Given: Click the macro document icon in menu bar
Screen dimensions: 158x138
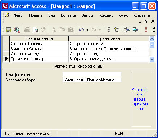Looking at the screenshot, I should (8, 15).
